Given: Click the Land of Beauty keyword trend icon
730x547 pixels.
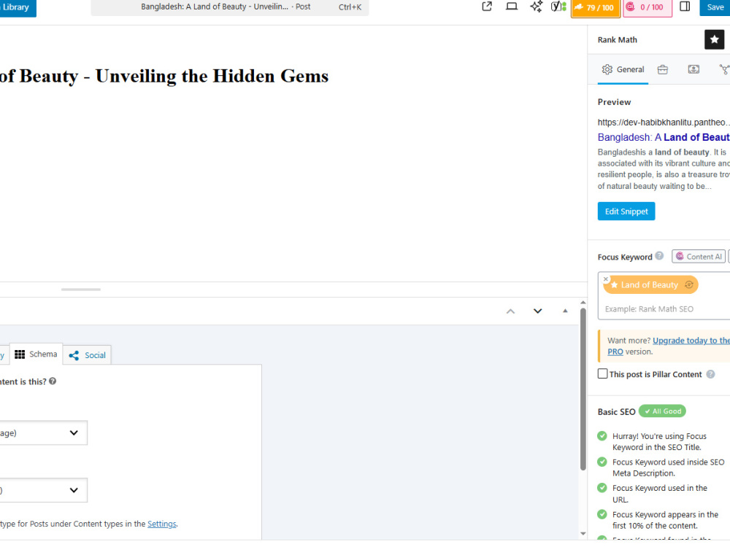Looking at the screenshot, I should pos(689,284).
